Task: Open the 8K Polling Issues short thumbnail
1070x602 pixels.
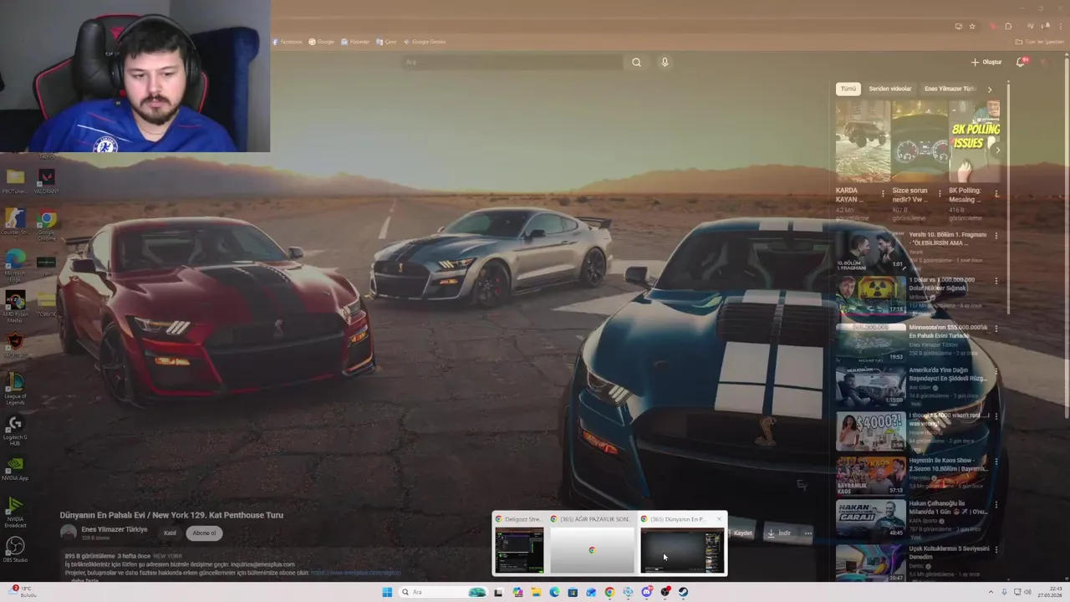Action: tap(975, 141)
